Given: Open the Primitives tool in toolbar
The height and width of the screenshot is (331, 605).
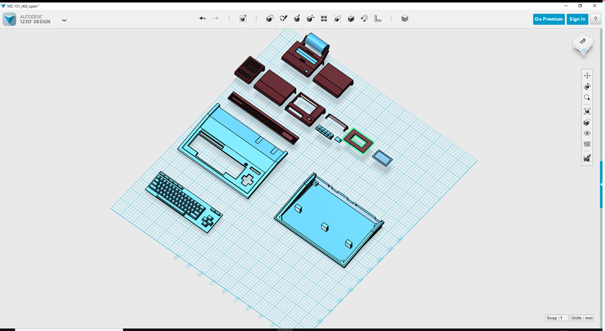Looking at the screenshot, I should [269, 19].
